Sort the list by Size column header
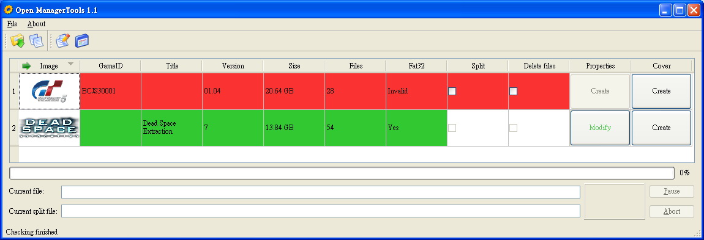 [x=294, y=66]
